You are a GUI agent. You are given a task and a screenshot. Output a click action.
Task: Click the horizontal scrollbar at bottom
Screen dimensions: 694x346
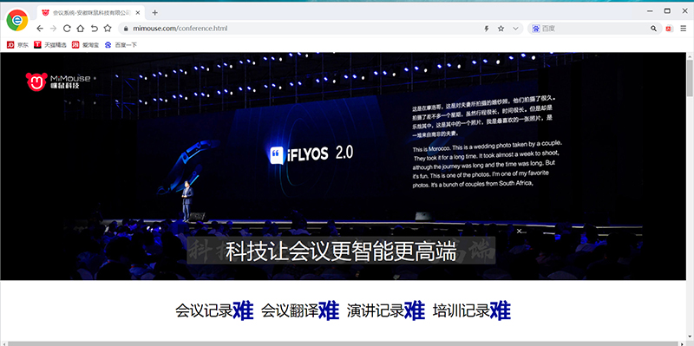(343, 343)
